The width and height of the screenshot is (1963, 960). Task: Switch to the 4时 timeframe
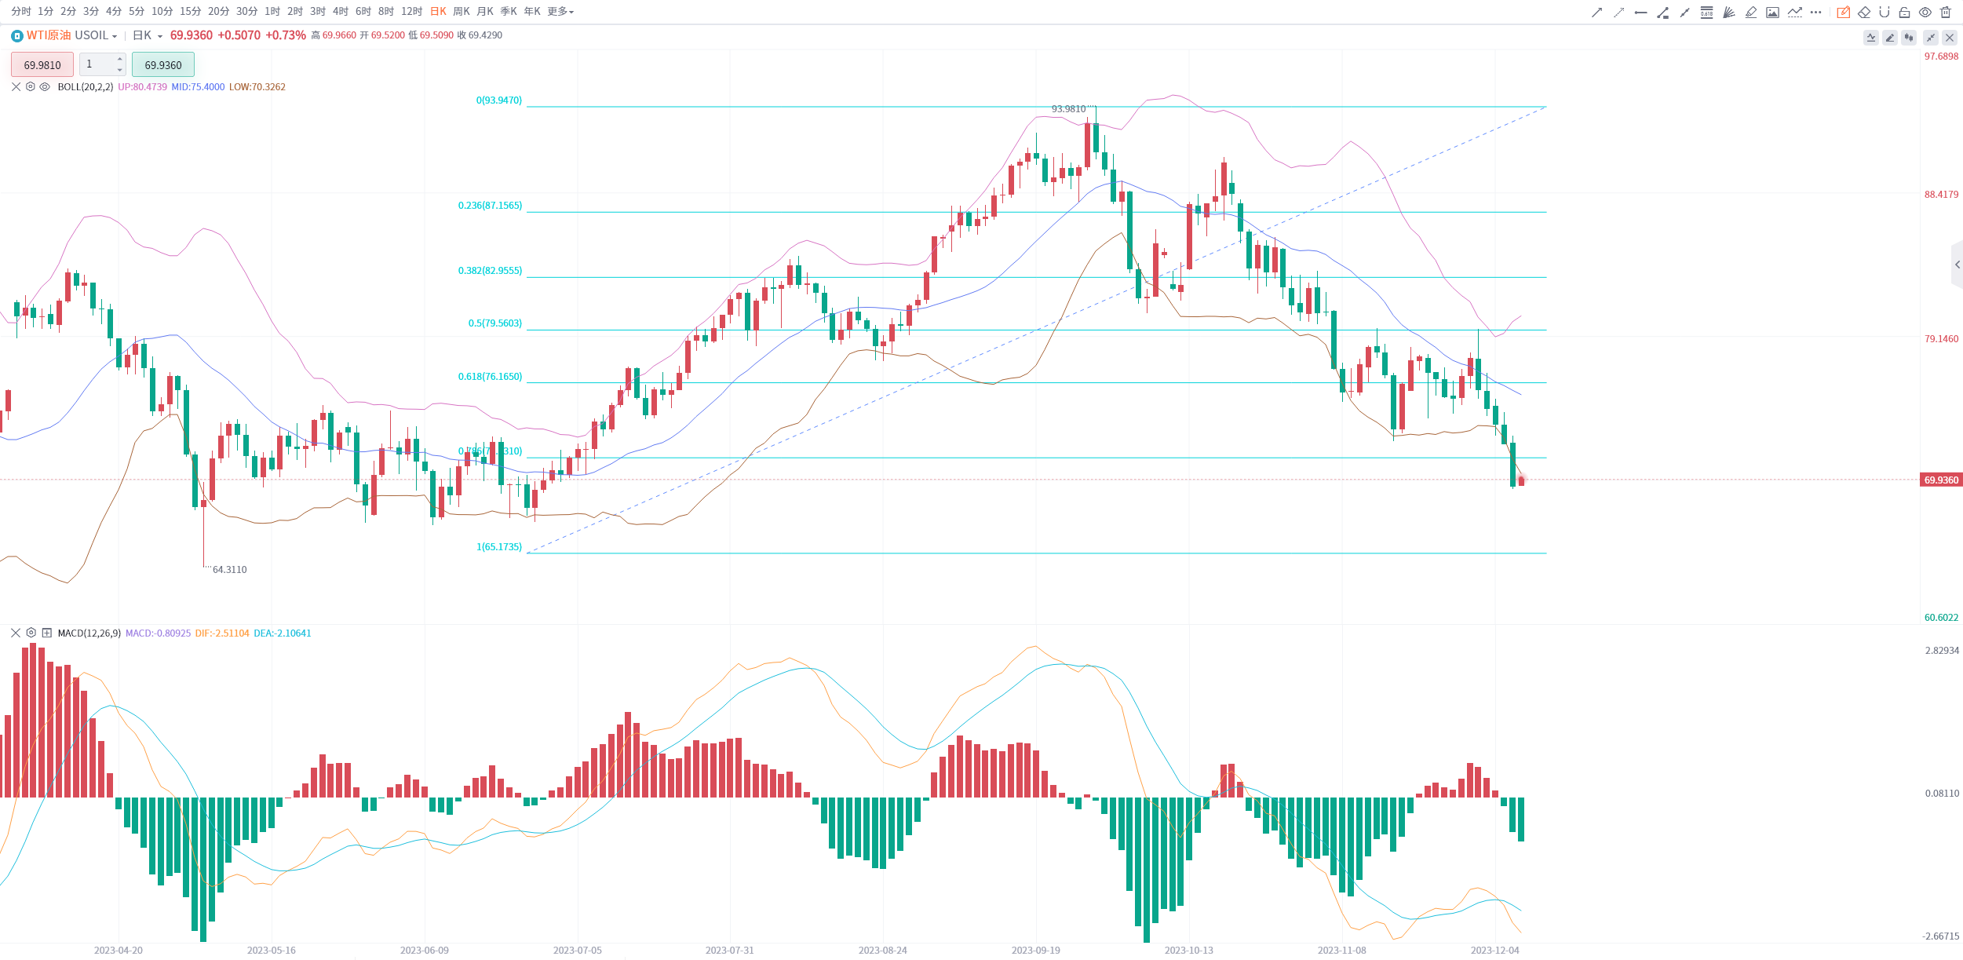point(341,12)
